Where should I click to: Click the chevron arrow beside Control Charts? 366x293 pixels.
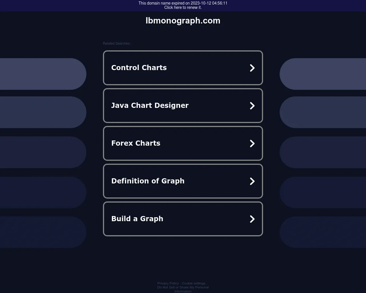(x=252, y=68)
